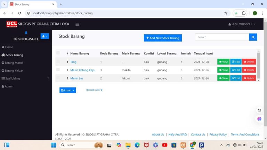This screenshot has width=267, height=150.
Task: Bookmark this page with the star icon
Action: click(x=226, y=13)
